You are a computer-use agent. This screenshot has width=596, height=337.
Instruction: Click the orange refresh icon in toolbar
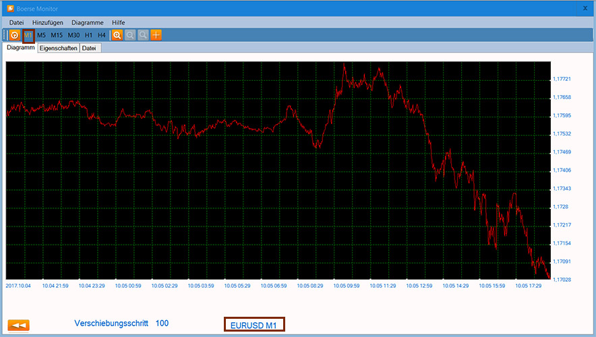14,35
